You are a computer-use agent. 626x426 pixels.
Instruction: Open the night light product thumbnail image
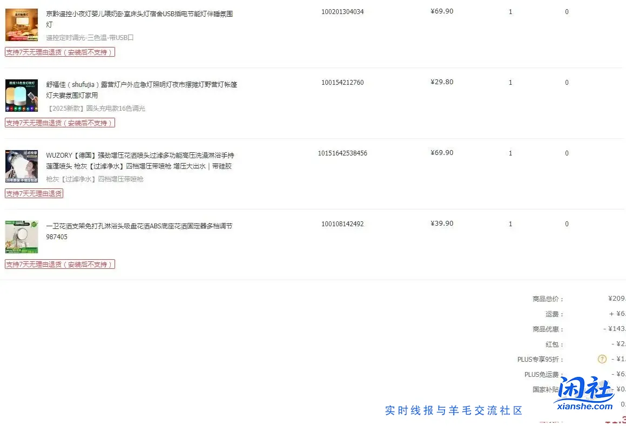21,24
